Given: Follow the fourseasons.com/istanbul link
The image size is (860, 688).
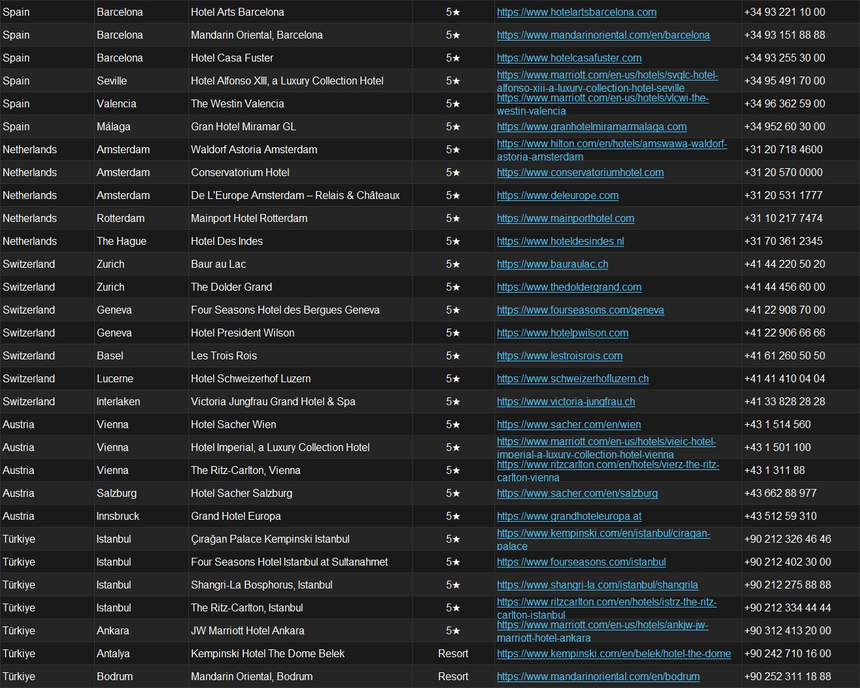Looking at the screenshot, I should click(581, 562).
